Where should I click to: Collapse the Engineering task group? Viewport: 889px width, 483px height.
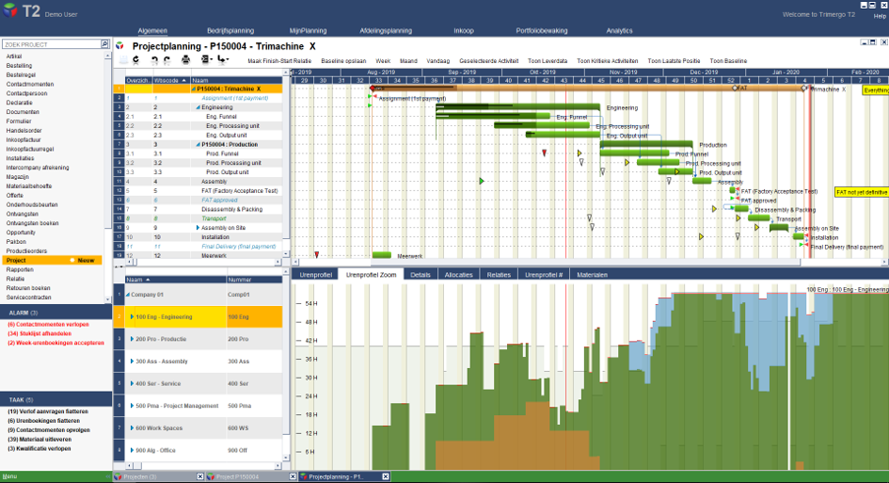coord(198,107)
